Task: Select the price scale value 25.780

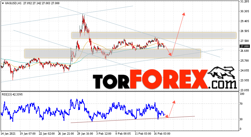Action: tap(244, 61)
